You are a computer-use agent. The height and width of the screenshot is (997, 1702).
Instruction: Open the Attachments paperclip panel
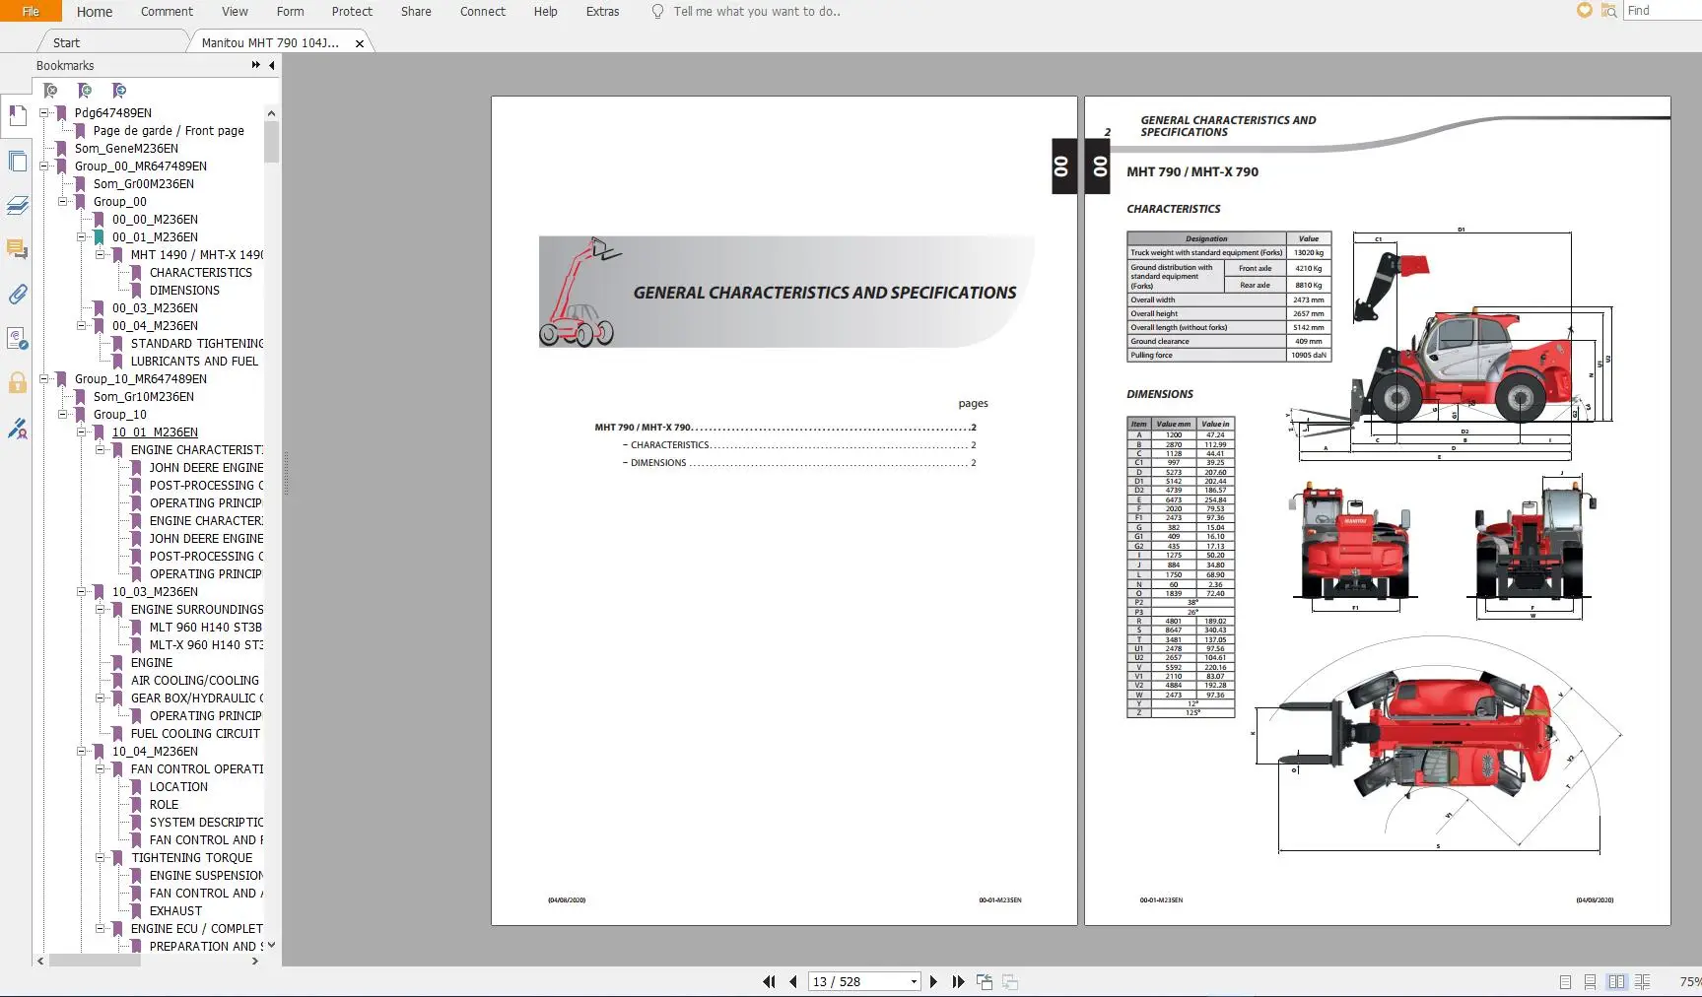click(x=18, y=295)
